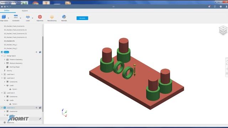Expand the Obstacle Geometry node
Image resolution: width=228 pixels, height=128 pixels.
click(5, 63)
